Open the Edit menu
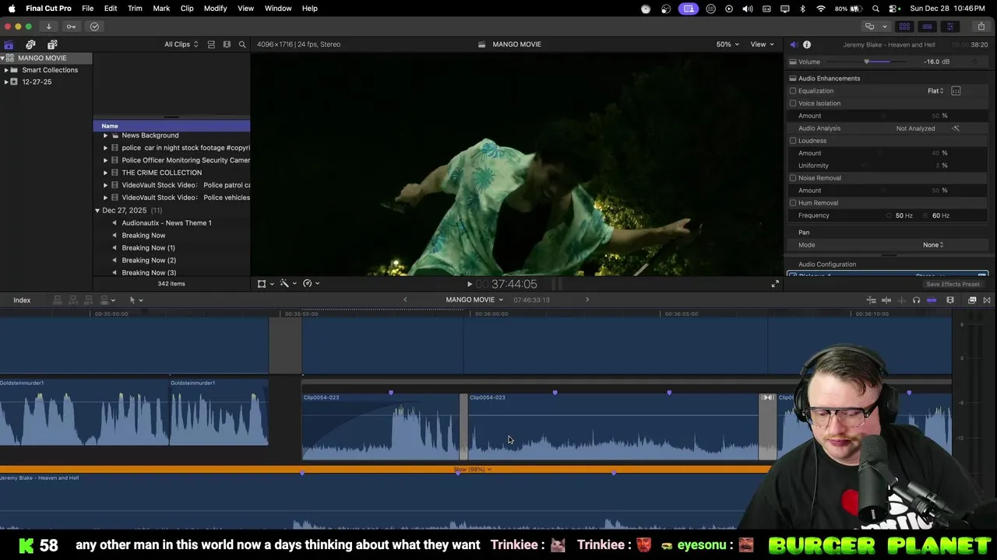 click(111, 9)
